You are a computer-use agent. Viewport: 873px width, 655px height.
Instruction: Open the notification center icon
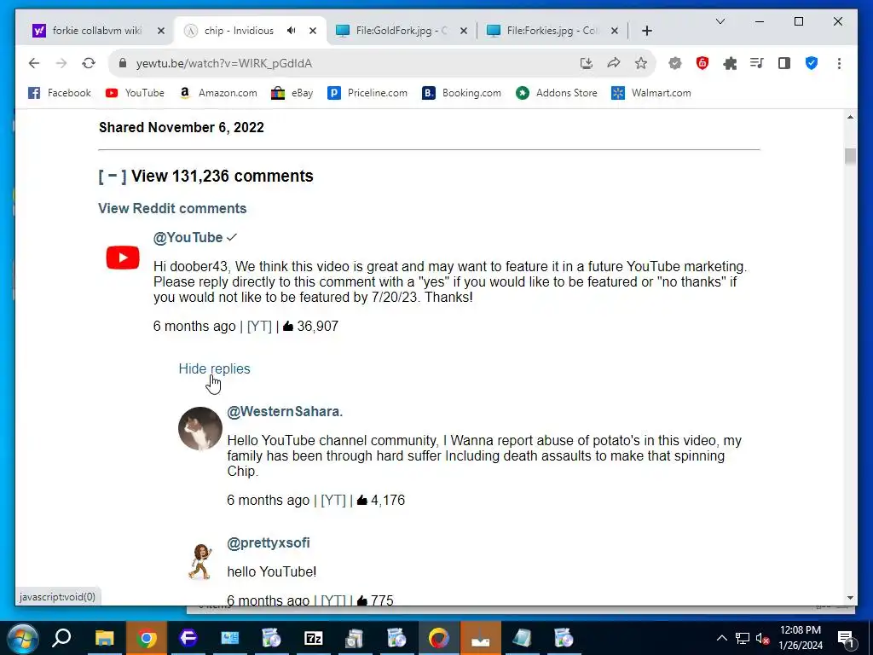846,638
